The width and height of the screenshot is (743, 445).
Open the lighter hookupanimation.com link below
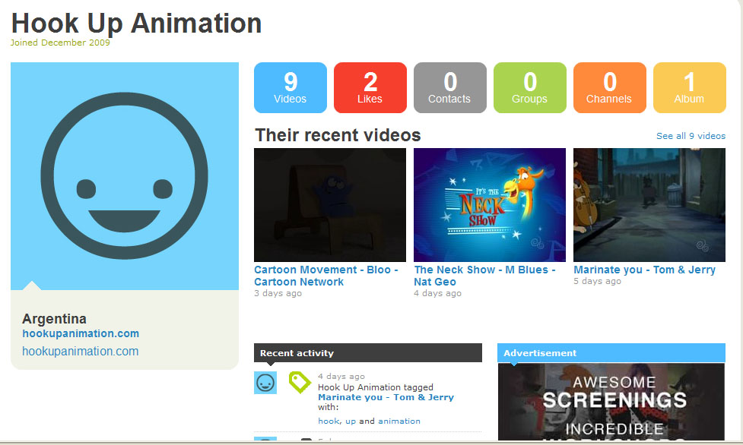(x=81, y=352)
